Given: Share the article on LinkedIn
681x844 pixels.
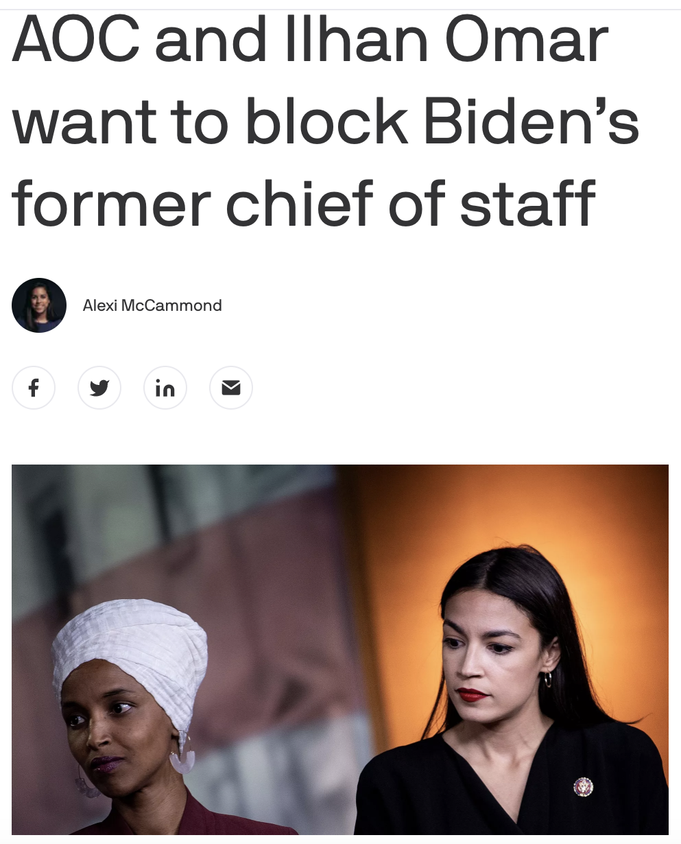Looking at the screenshot, I should 165,388.
